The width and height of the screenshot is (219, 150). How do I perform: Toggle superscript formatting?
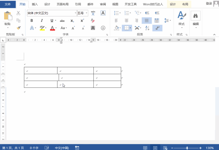(x=82, y=21)
